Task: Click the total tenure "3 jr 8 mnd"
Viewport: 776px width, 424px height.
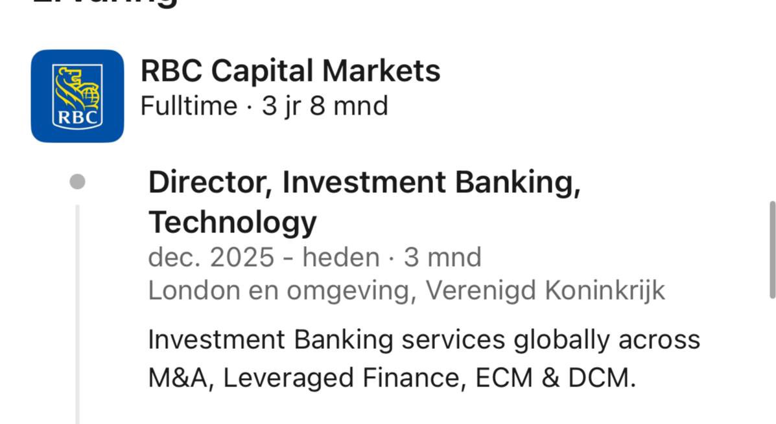Action: click(325, 106)
